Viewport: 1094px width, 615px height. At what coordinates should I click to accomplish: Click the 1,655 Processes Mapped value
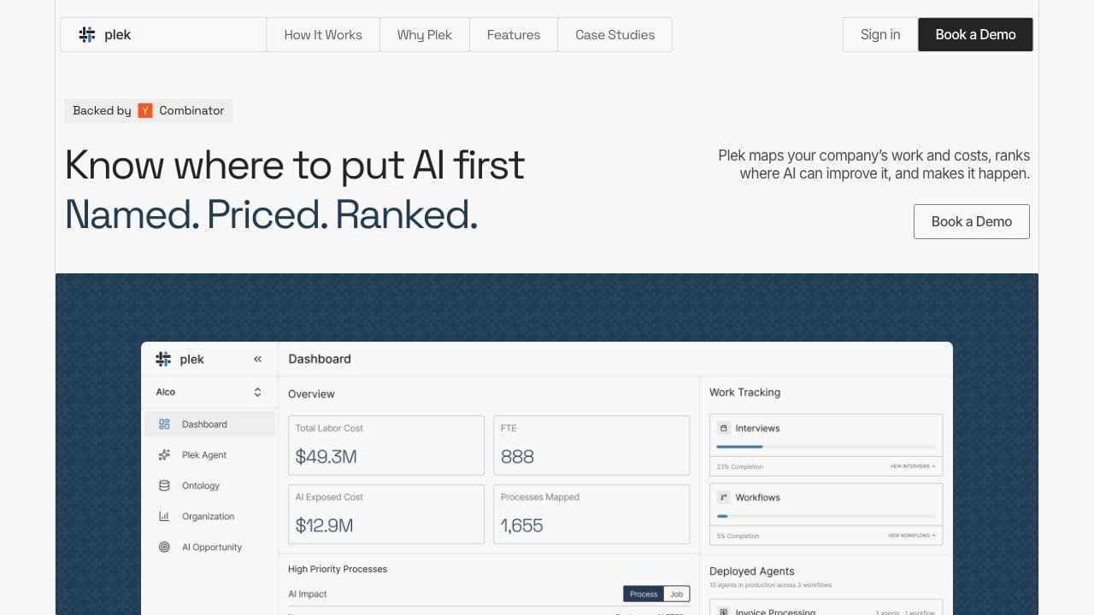521,525
